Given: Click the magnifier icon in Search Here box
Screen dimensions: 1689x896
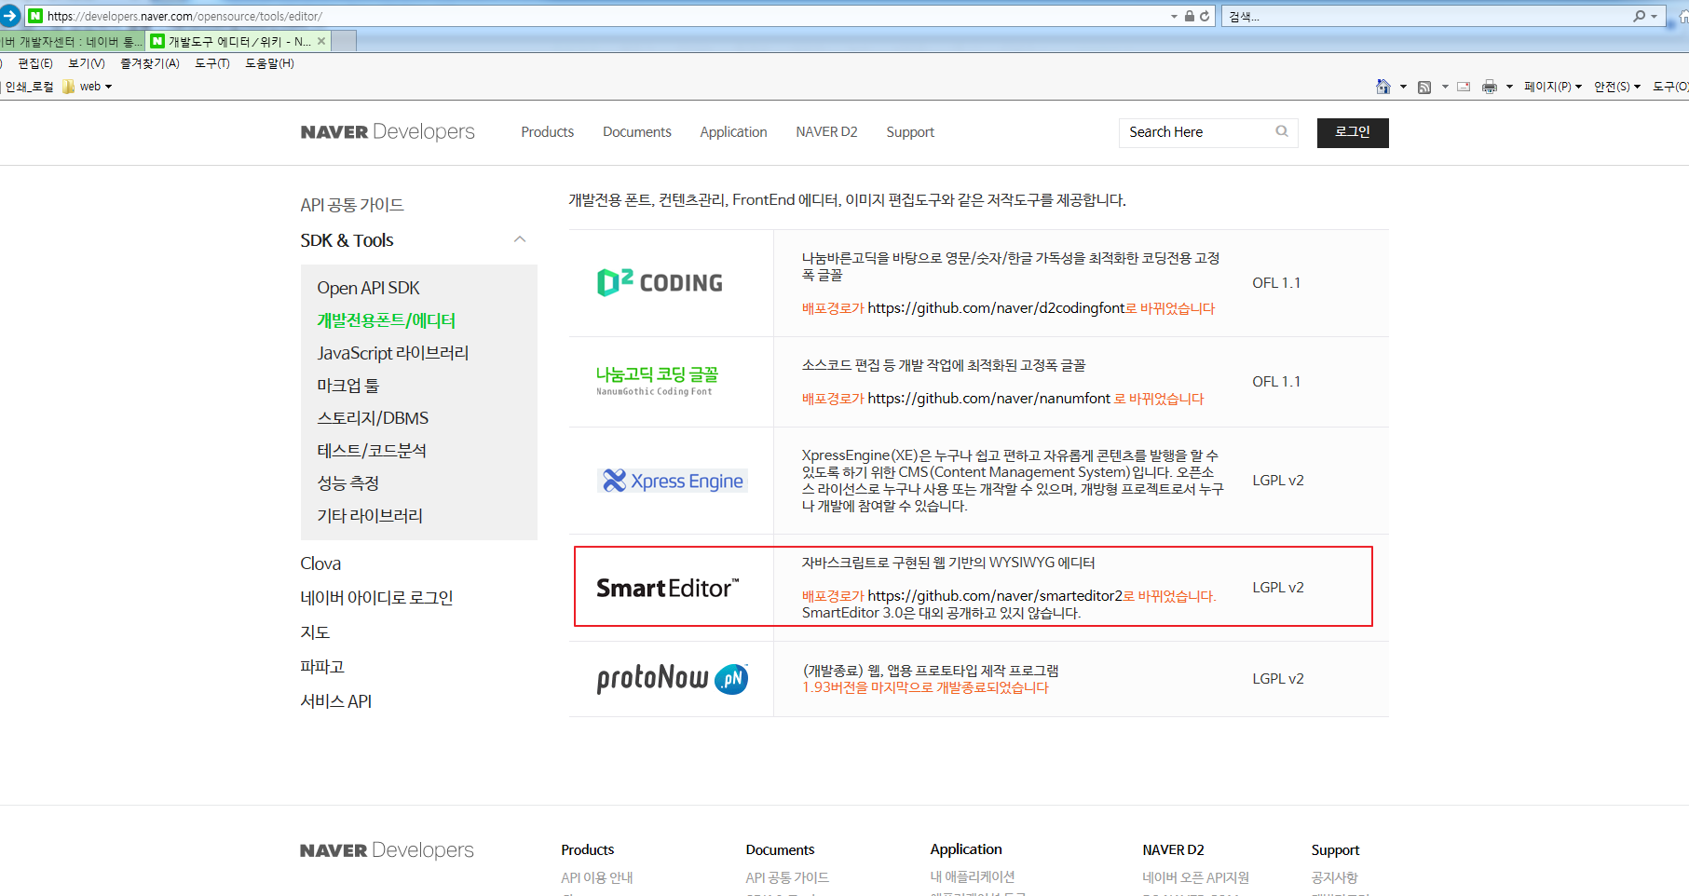Looking at the screenshot, I should click(x=1282, y=132).
